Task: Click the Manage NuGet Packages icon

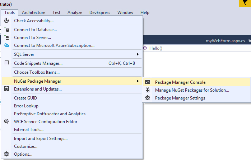Action: pos(147,90)
